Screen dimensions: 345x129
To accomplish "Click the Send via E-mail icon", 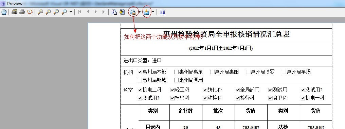I will [x=146, y=12].
